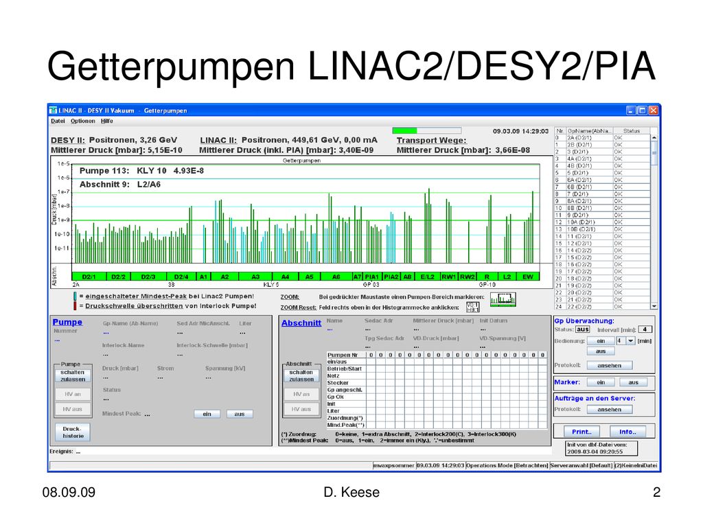Click 'Serveranwahl [Default]' in status bar
The image size is (703, 527).
pyautogui.click(x=581, y=466)
